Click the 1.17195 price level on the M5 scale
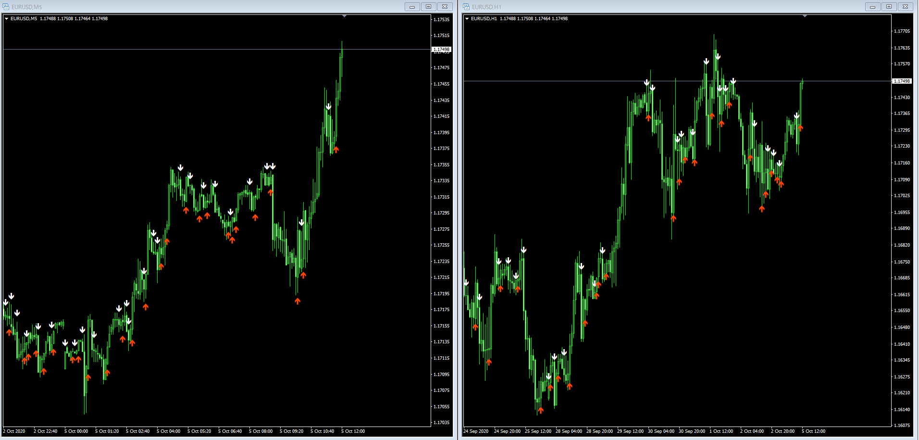The image size is (919, 440). pos(442,294)
